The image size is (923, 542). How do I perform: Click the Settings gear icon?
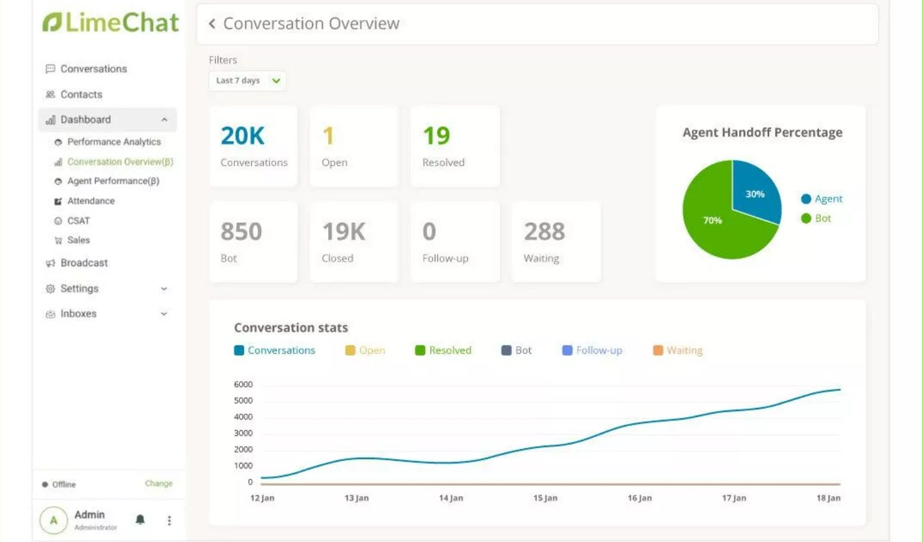point(50,289)
